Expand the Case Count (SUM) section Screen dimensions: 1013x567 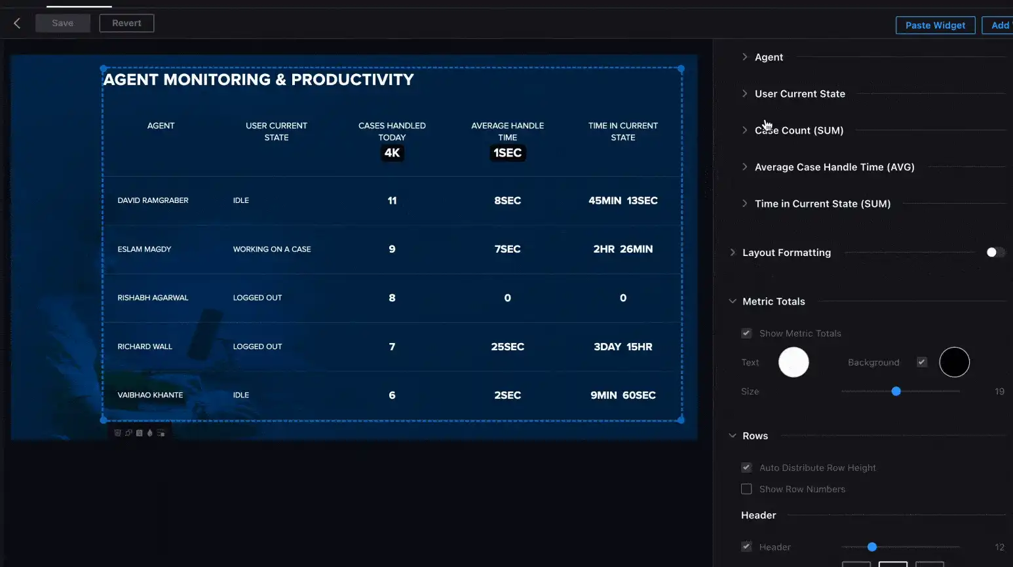pyautogui.click(x=745, y=130)
